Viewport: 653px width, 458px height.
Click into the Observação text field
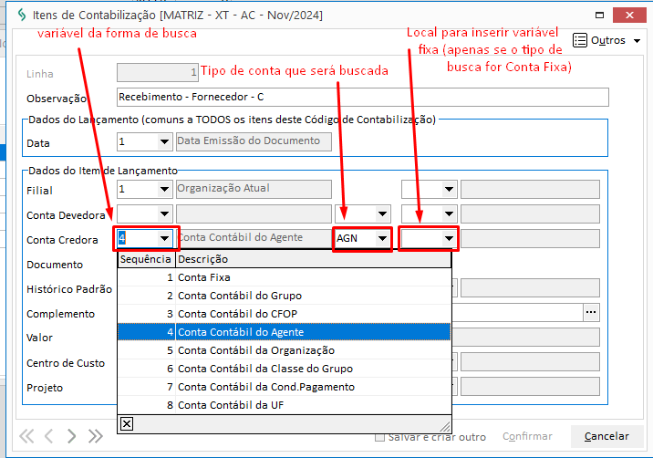(362, 97)
